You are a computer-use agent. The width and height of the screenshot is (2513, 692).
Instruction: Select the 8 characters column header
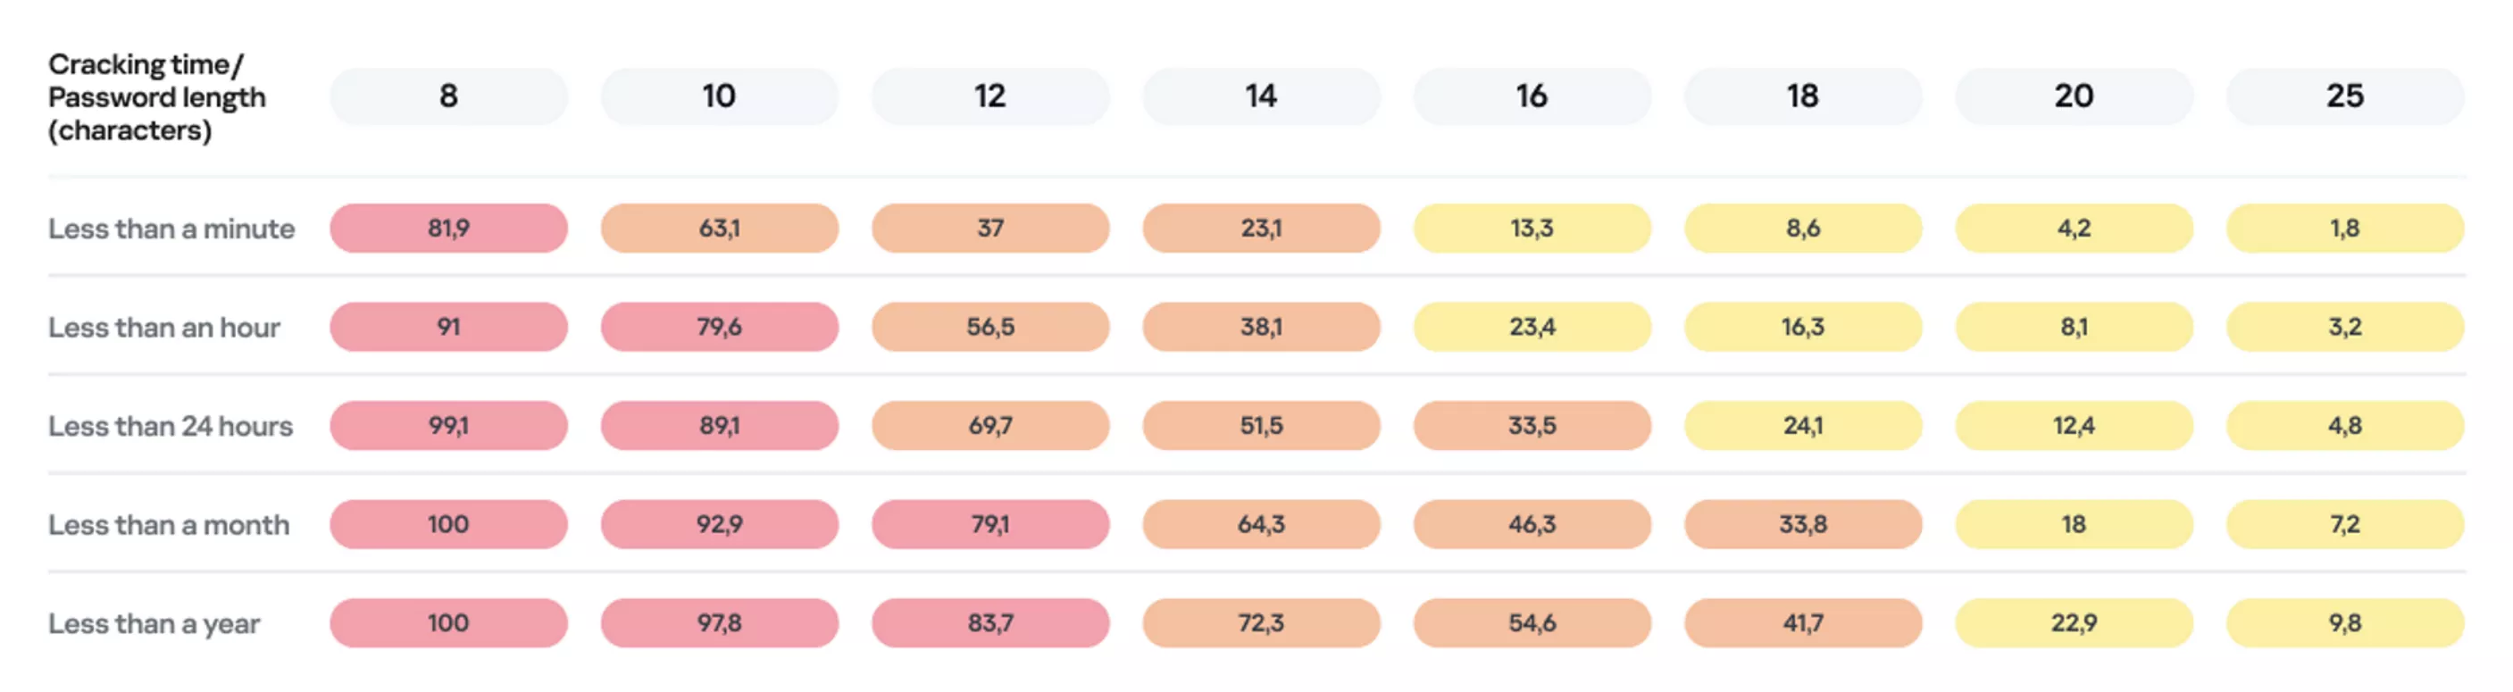[447, 96]
